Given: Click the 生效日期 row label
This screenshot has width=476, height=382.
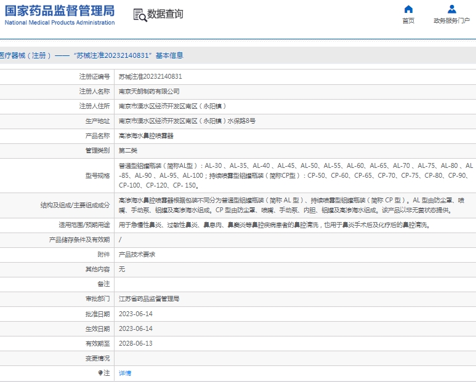Looking at the screenshot, I should click(x=97, y=328).
